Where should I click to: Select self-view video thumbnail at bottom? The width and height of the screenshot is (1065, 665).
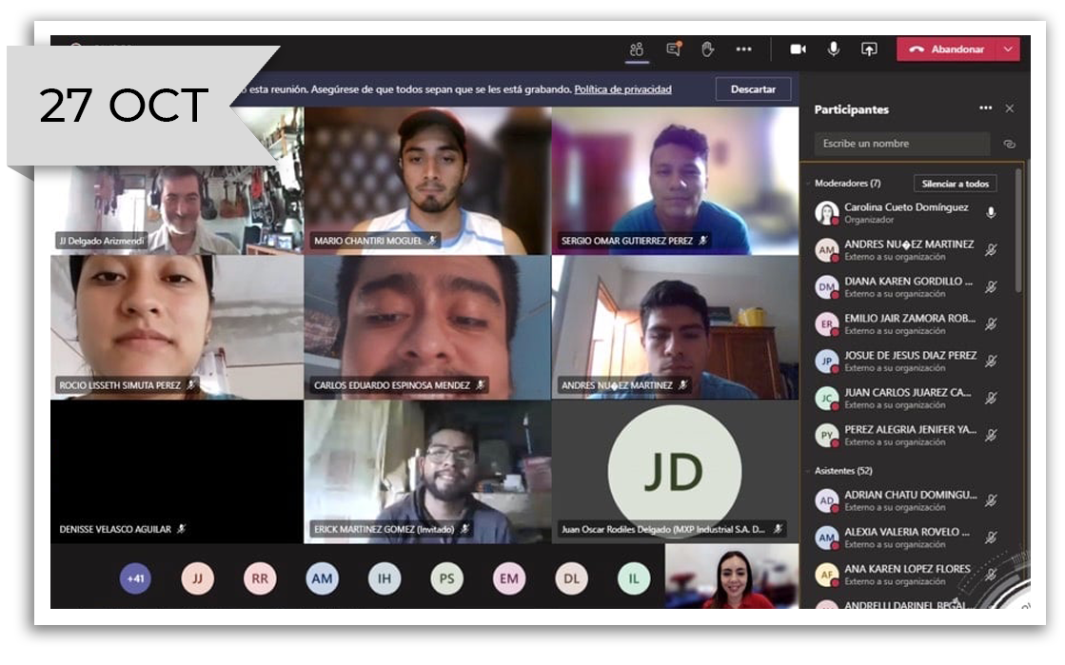[x=732, y=576]
